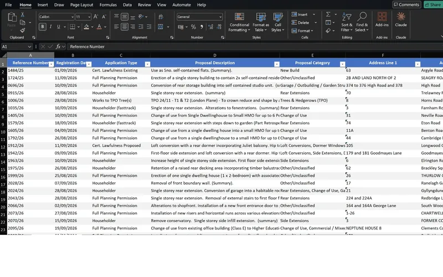Open Reference Number column filter dropdown
The height and width of the screenshot is (277, 443).
pyautogui.click(x=51, y=64)
